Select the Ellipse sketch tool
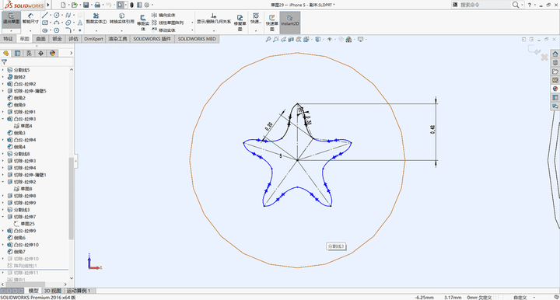 click(x=68, y=23)
